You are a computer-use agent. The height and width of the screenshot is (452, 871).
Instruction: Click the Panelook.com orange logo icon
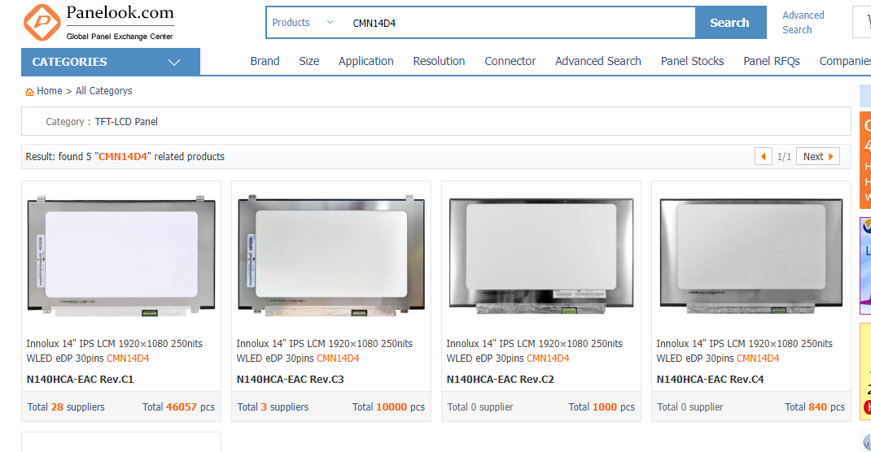(x=42, y=23)
